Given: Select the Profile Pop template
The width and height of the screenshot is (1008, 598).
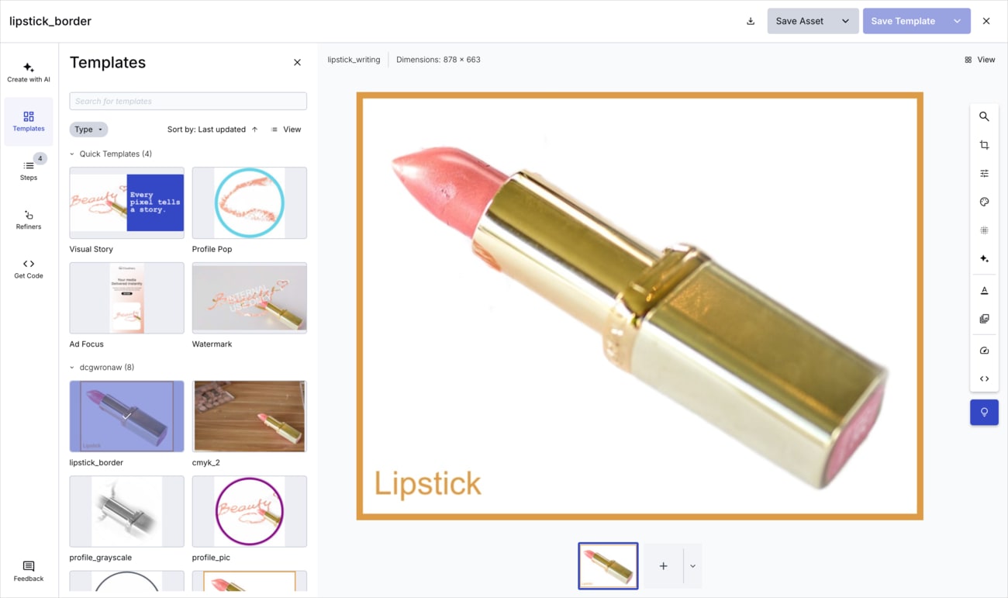Looking at the screenshot, I should (x=250, y=203).
